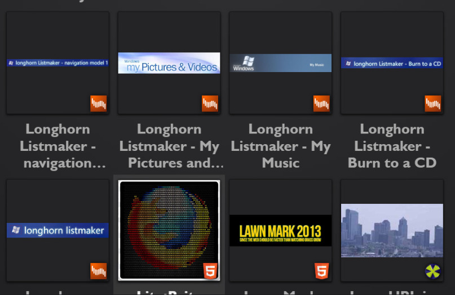Click orange badge icon on My Music tile

pyautogui.click(x=321, y=104)
